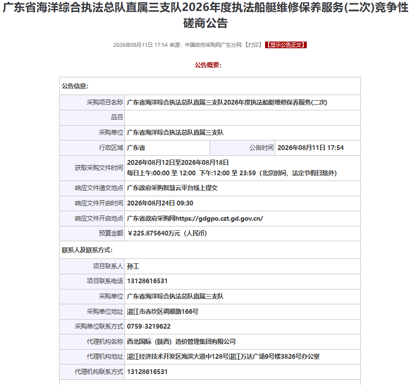Click the agency address cell 湛江万达广场
Screen dimensions: 412x385
pos(243,357)
